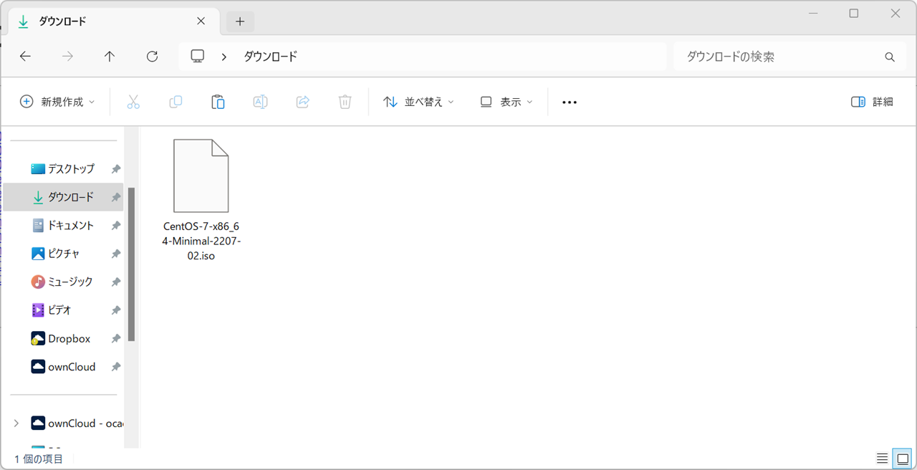The image size is (917, 470).
Task: Click the Paste icon in the toolbar
Action: pos(218,102)
